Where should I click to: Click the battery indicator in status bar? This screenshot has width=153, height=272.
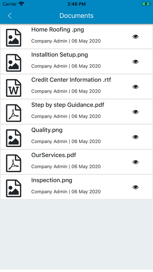coord(146,4)
